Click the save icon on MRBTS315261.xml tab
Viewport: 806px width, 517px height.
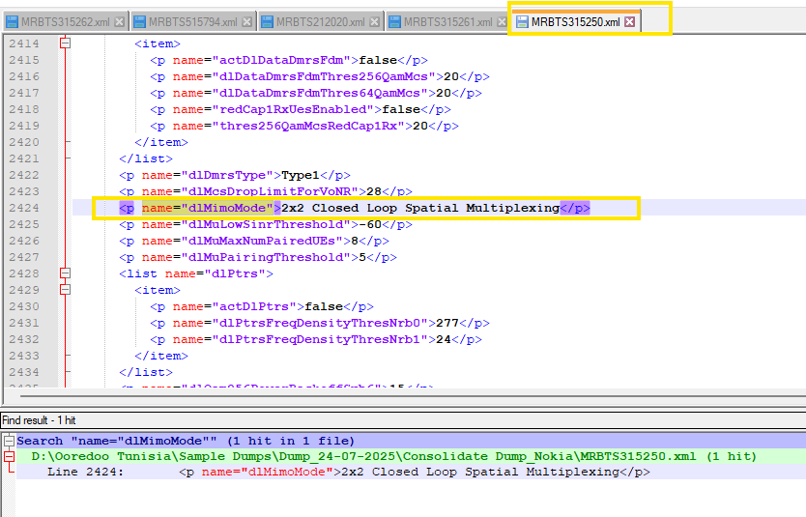(392, 22)
